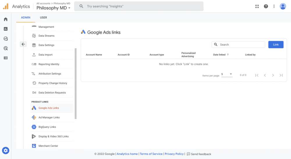Click the blue Link button
The image size is (291, 159).
pos(276,44)
